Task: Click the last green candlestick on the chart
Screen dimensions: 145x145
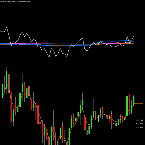Action: [134, 101]
